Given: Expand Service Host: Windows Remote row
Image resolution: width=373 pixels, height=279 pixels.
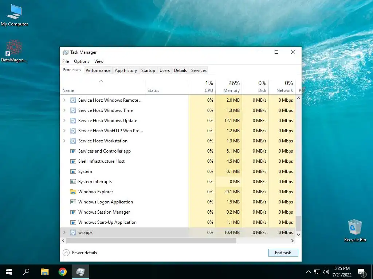Looking at the screenshot, I should coord(64,100).
